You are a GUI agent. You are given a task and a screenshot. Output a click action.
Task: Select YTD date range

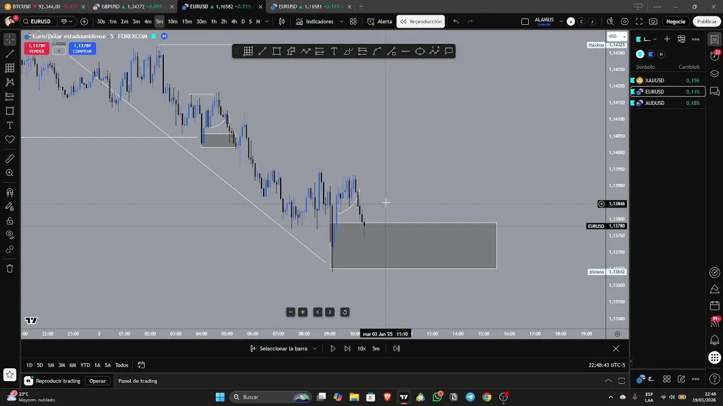tap(85, 365)
